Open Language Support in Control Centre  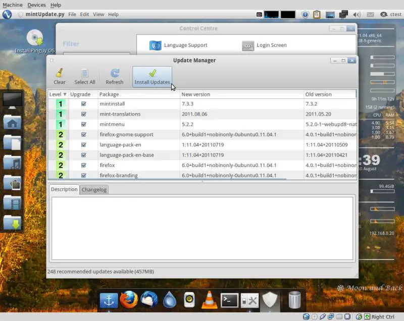pos(178,45)
